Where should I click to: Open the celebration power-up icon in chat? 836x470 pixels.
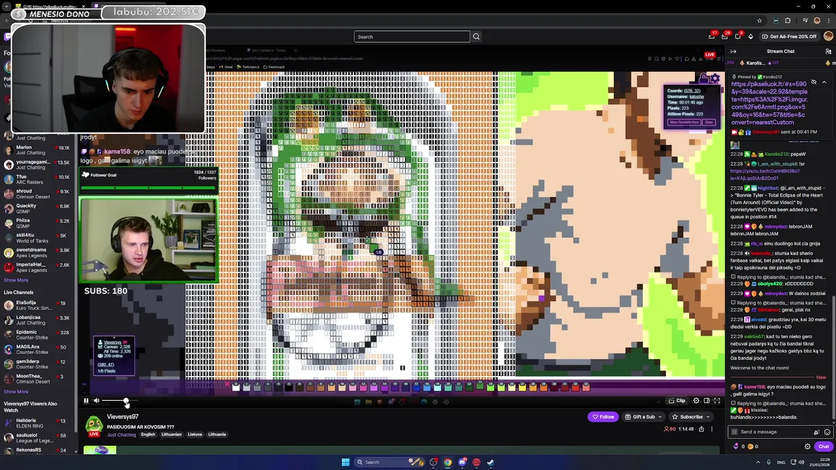pyautogui.click(x=816, y=432)
